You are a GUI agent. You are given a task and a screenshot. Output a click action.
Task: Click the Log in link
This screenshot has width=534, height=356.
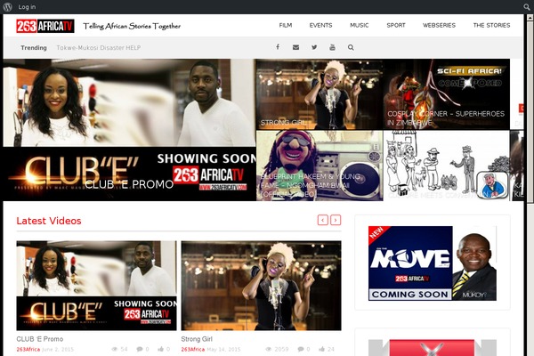(27, 7)
